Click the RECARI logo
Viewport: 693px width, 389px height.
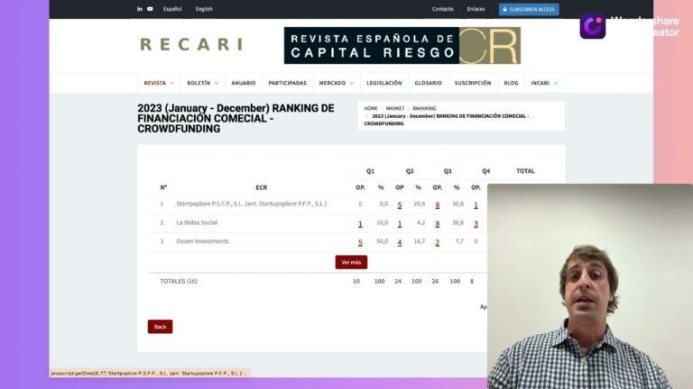tap(192, 44)
